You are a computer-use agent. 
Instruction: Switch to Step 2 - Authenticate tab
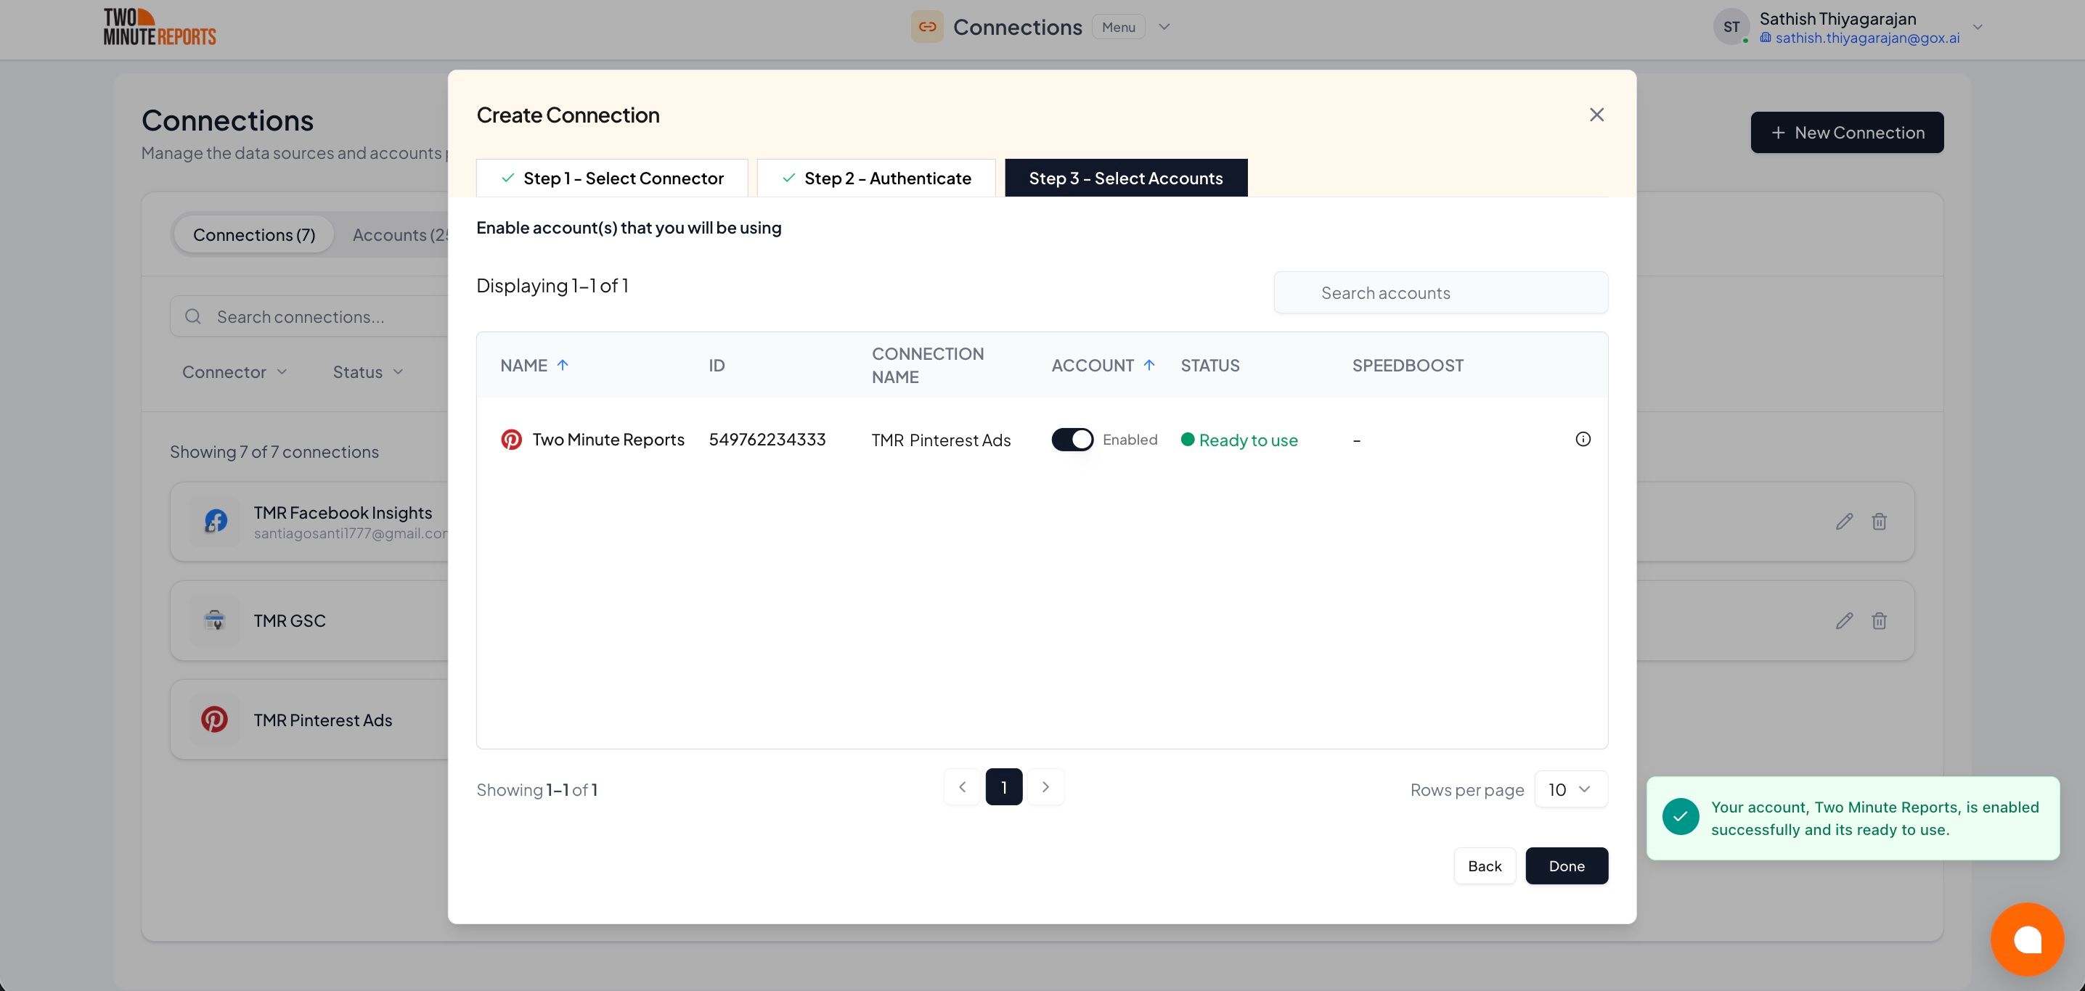pos(876,178)
